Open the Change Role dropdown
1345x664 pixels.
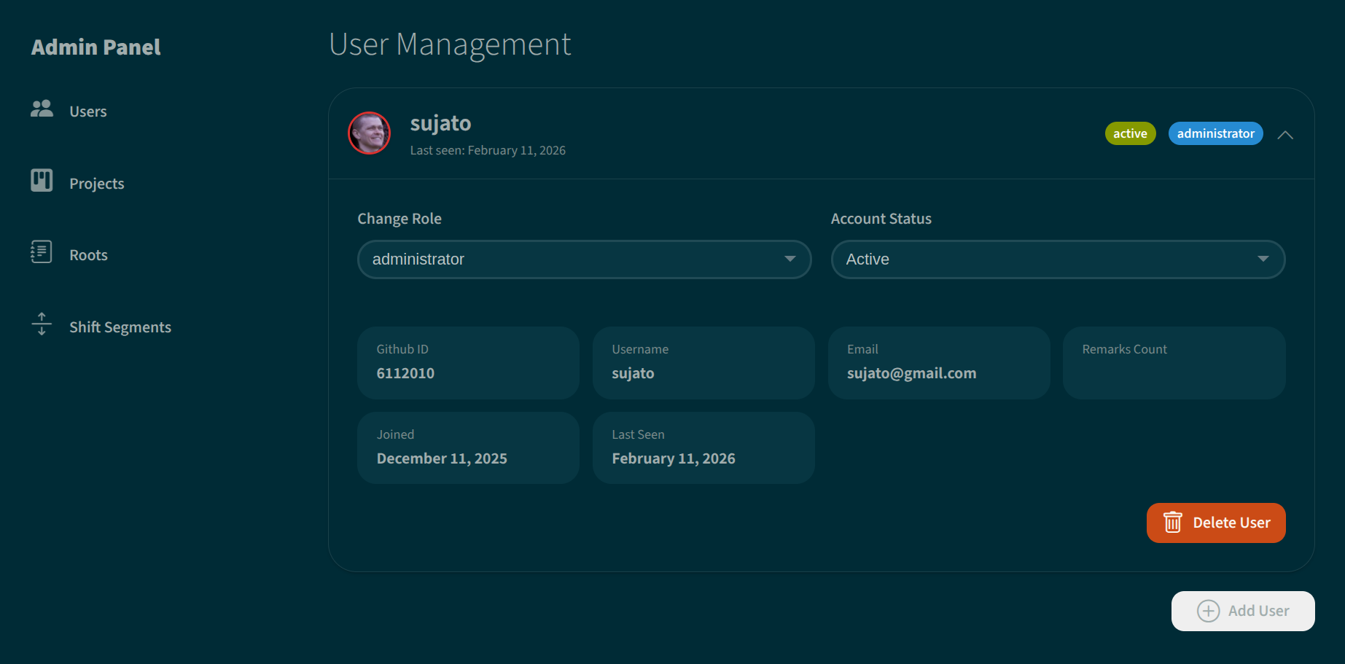coord(583,259)
